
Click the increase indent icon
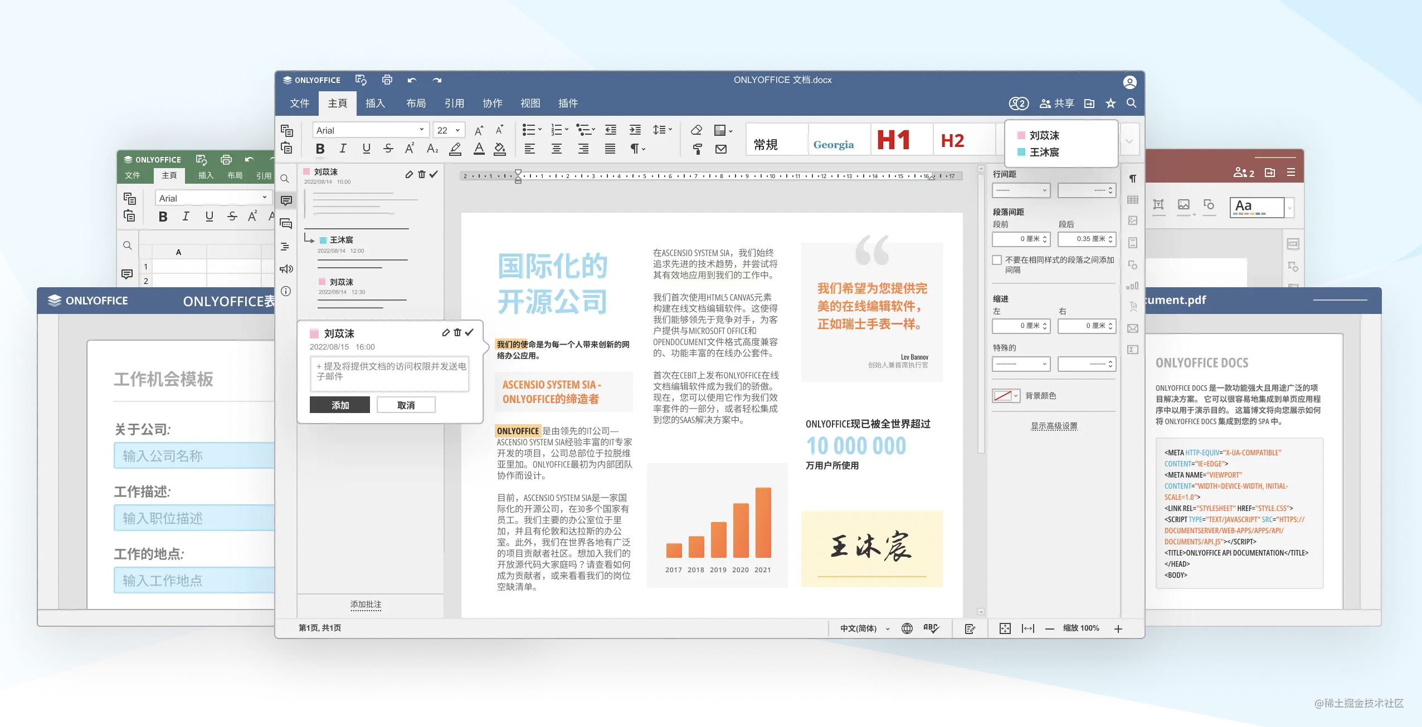pyautogui.click(x=635, y=130)
